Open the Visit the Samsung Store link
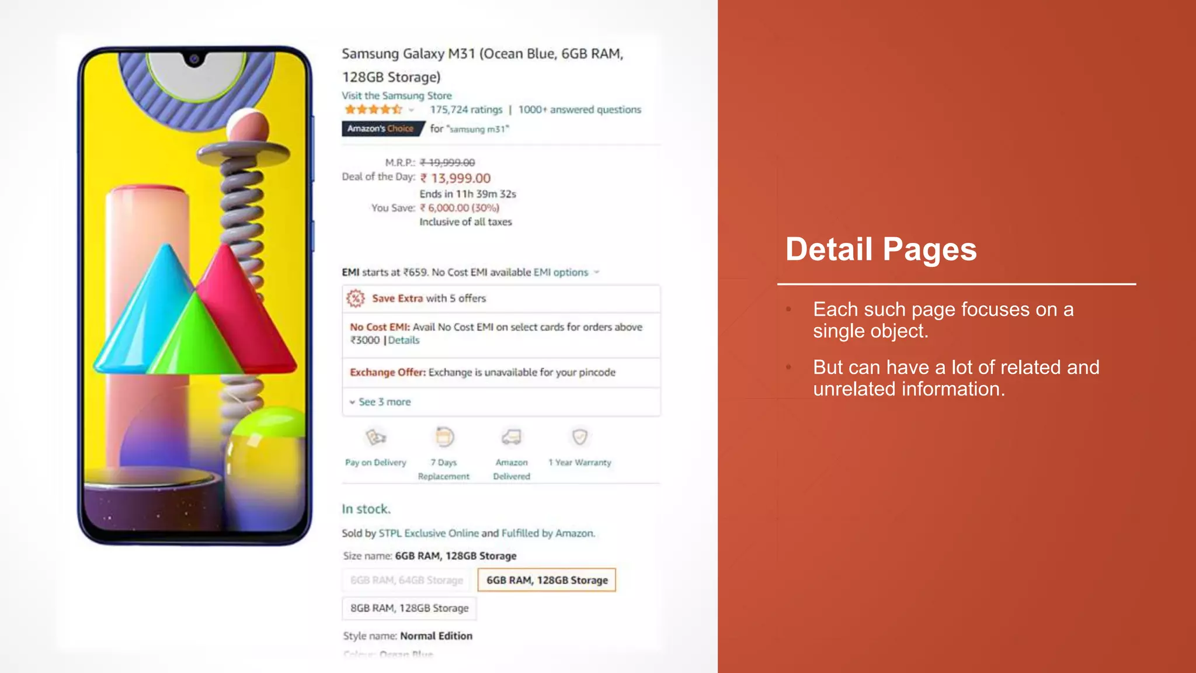 (x=397, y=95)
